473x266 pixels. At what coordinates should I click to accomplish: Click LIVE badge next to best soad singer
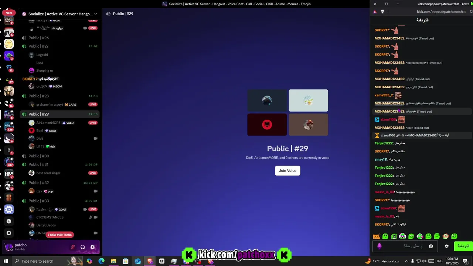click(93, 173)
